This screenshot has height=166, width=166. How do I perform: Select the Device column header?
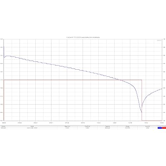[3, 126]
